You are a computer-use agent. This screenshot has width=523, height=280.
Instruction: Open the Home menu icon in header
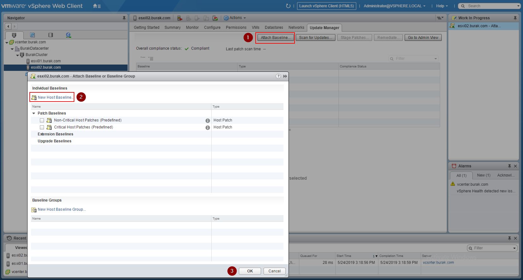(97, 6)
